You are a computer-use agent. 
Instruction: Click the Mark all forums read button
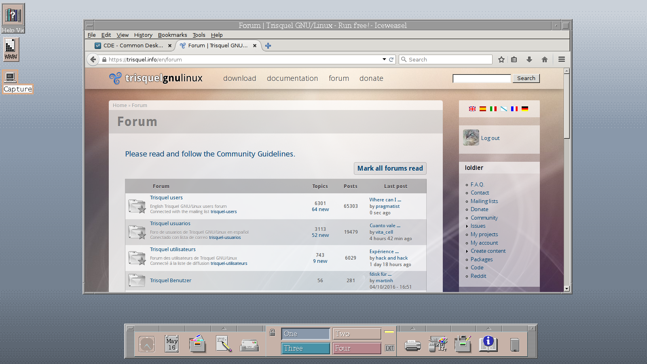[390, 168]
